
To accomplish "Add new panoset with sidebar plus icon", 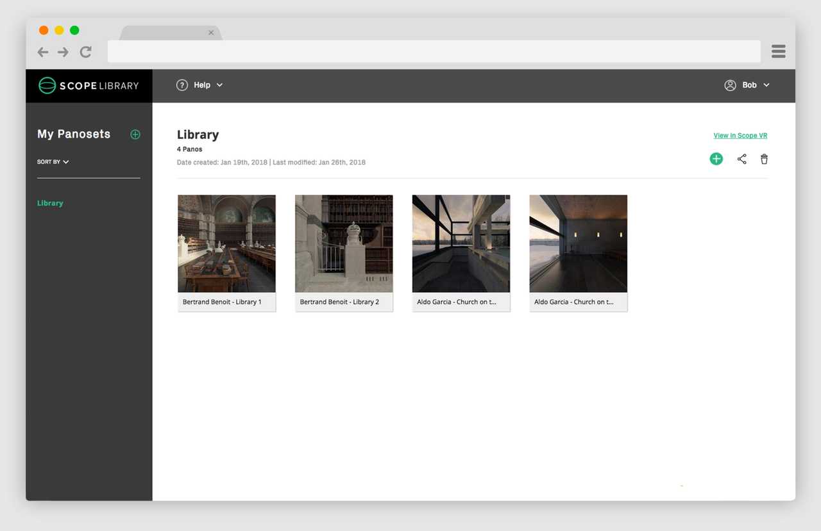I will [x=135, y=135].
